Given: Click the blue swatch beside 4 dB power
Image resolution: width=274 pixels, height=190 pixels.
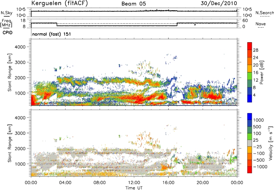Looking at the screenshot, I should click(250, 98).
